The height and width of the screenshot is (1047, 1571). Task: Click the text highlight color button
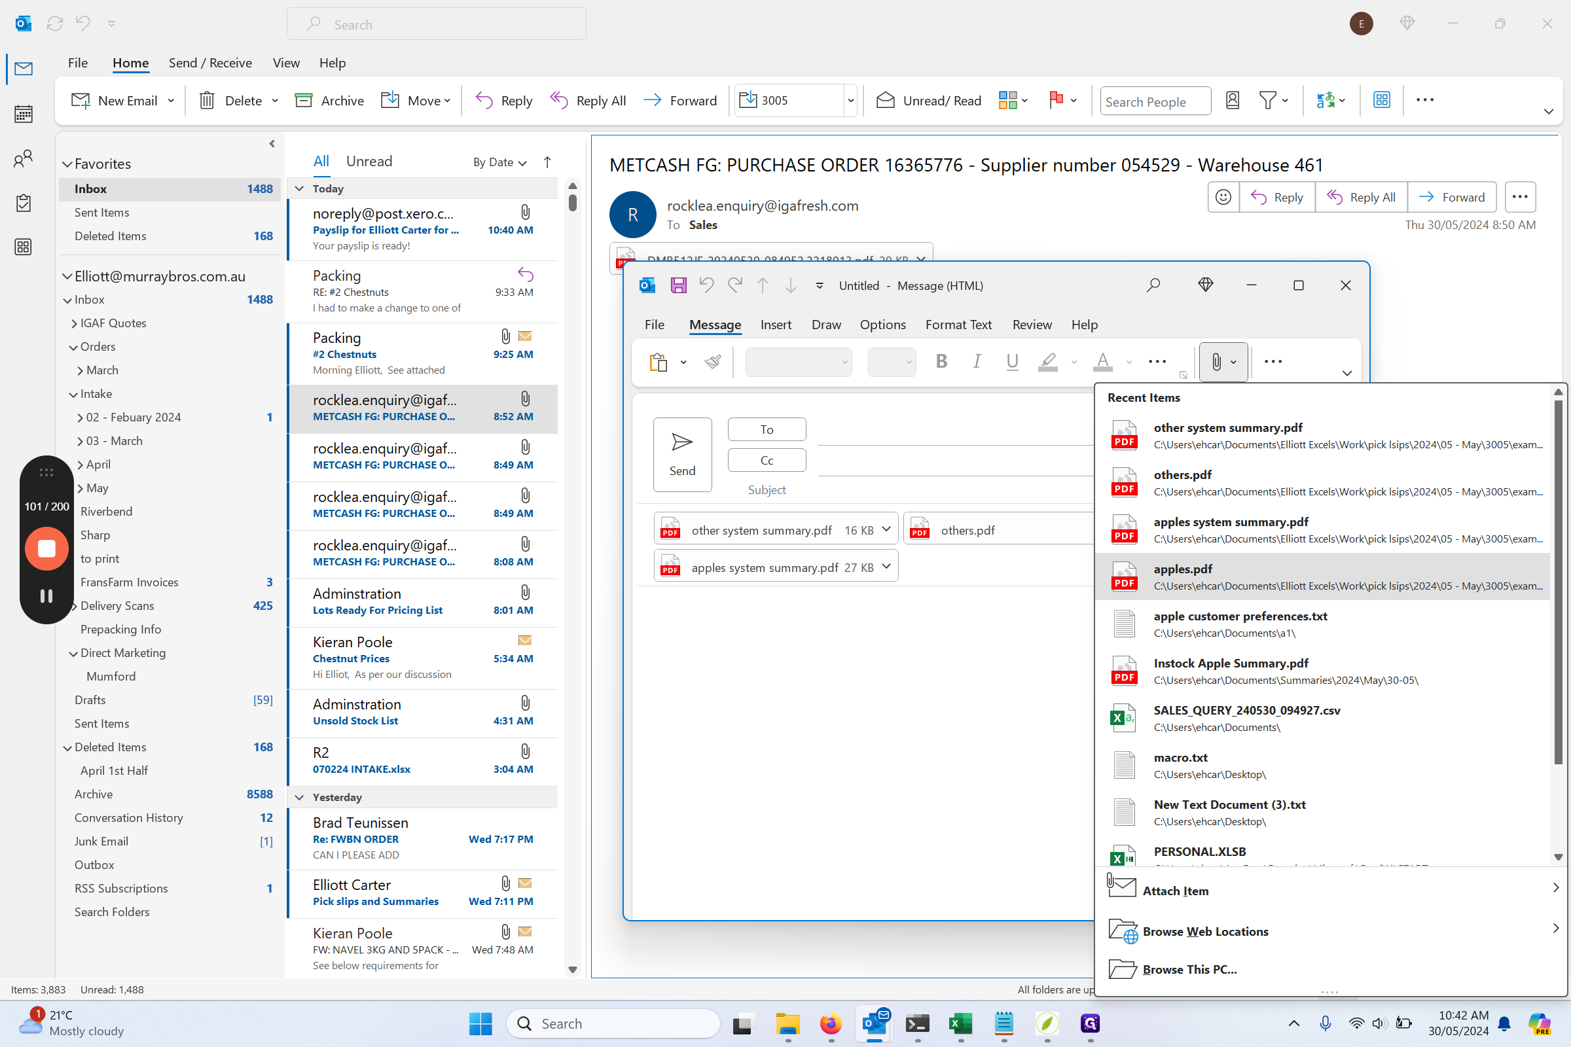click(x=1047, y=362)
